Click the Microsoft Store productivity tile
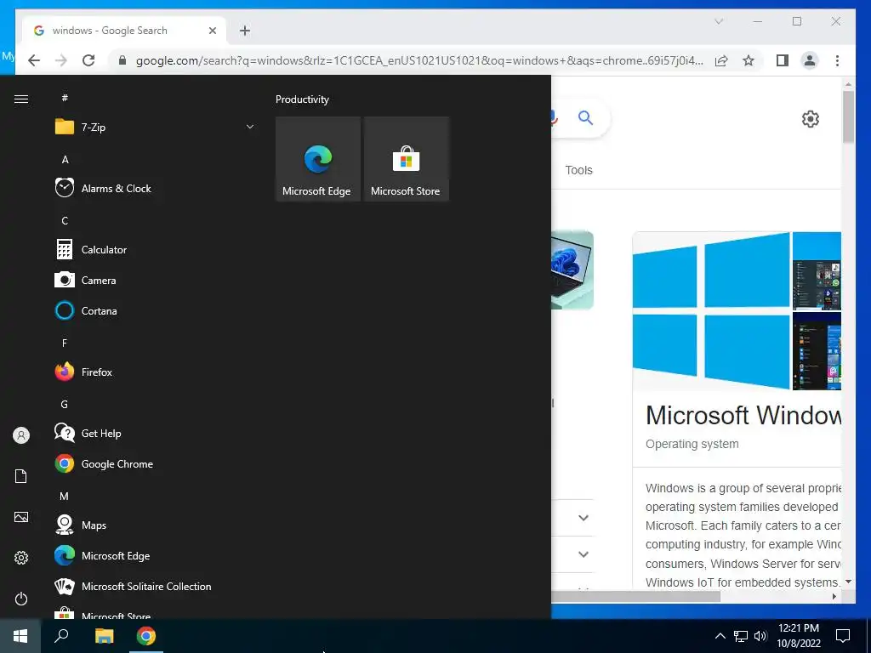871x653 pixels. click(406, 158)
